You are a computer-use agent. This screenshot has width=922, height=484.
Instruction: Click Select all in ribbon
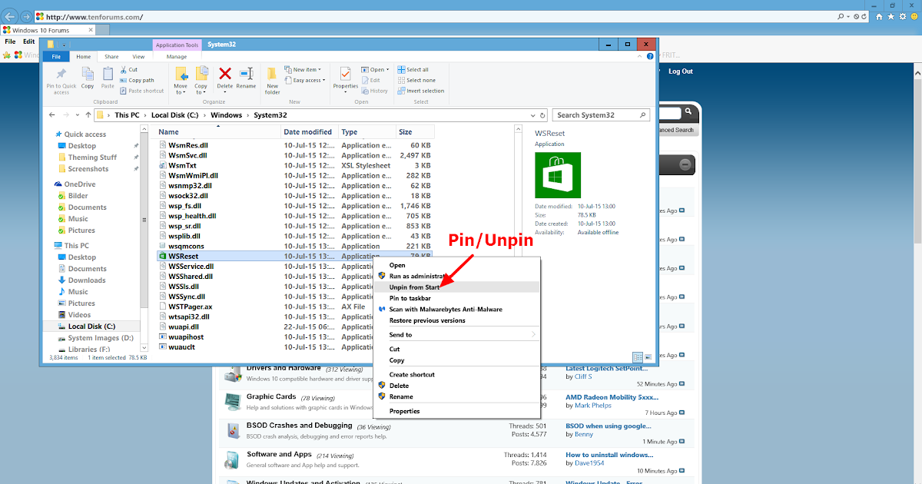[x=413, y=70]
